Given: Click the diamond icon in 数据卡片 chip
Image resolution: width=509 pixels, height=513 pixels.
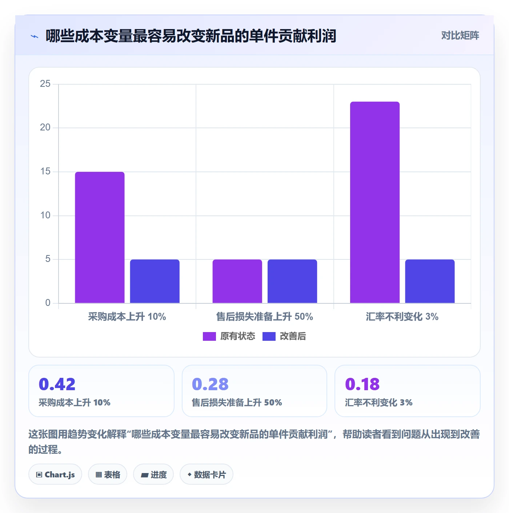Looking at the screenshot, I should coord(189,474).
